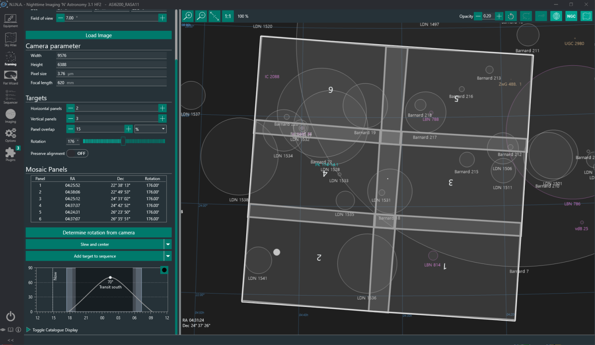Toggle the NGC annotation button
The image size is (595, 345).
tap(571, 16)
